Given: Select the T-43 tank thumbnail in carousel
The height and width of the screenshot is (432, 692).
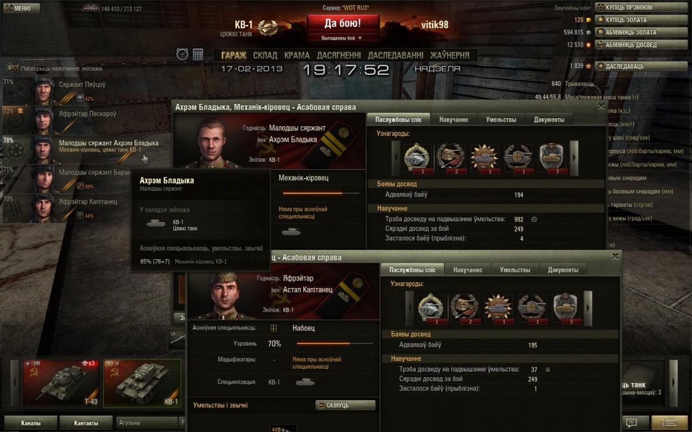Looking at the screenshot, I should tap(61, 383).
